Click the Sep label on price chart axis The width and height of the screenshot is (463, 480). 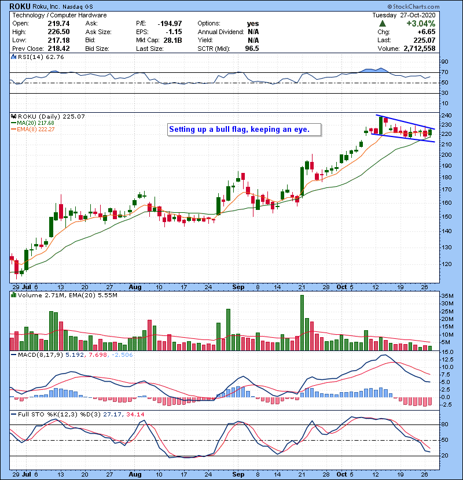pyautogui.click(x=238, y=287)
